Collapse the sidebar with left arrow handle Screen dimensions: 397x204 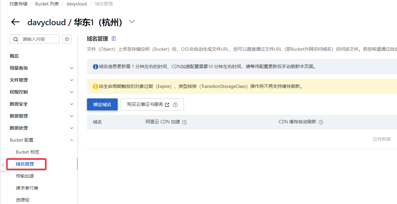[x=3, y=165]
